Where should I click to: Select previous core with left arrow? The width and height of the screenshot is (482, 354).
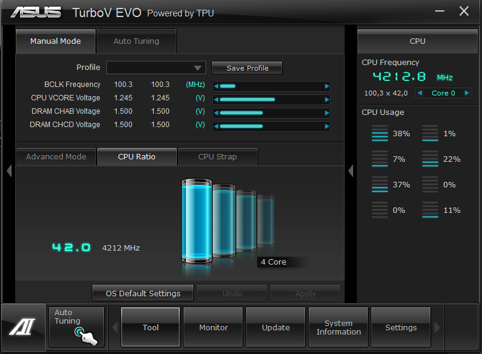pos(419,93)
